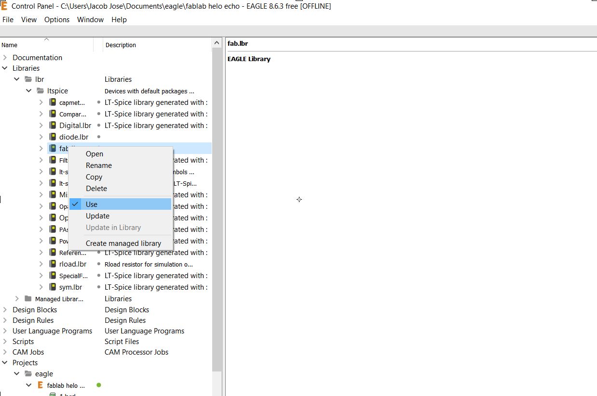Toggle in-use dot for diode.lbr
This screenshot has height=396, width=597.
coord(99,137)
